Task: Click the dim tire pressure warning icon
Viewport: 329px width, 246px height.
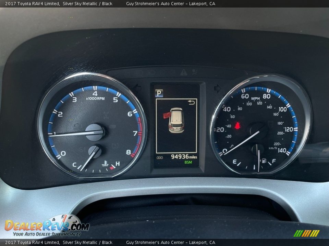Action: (x=115, y=146)
